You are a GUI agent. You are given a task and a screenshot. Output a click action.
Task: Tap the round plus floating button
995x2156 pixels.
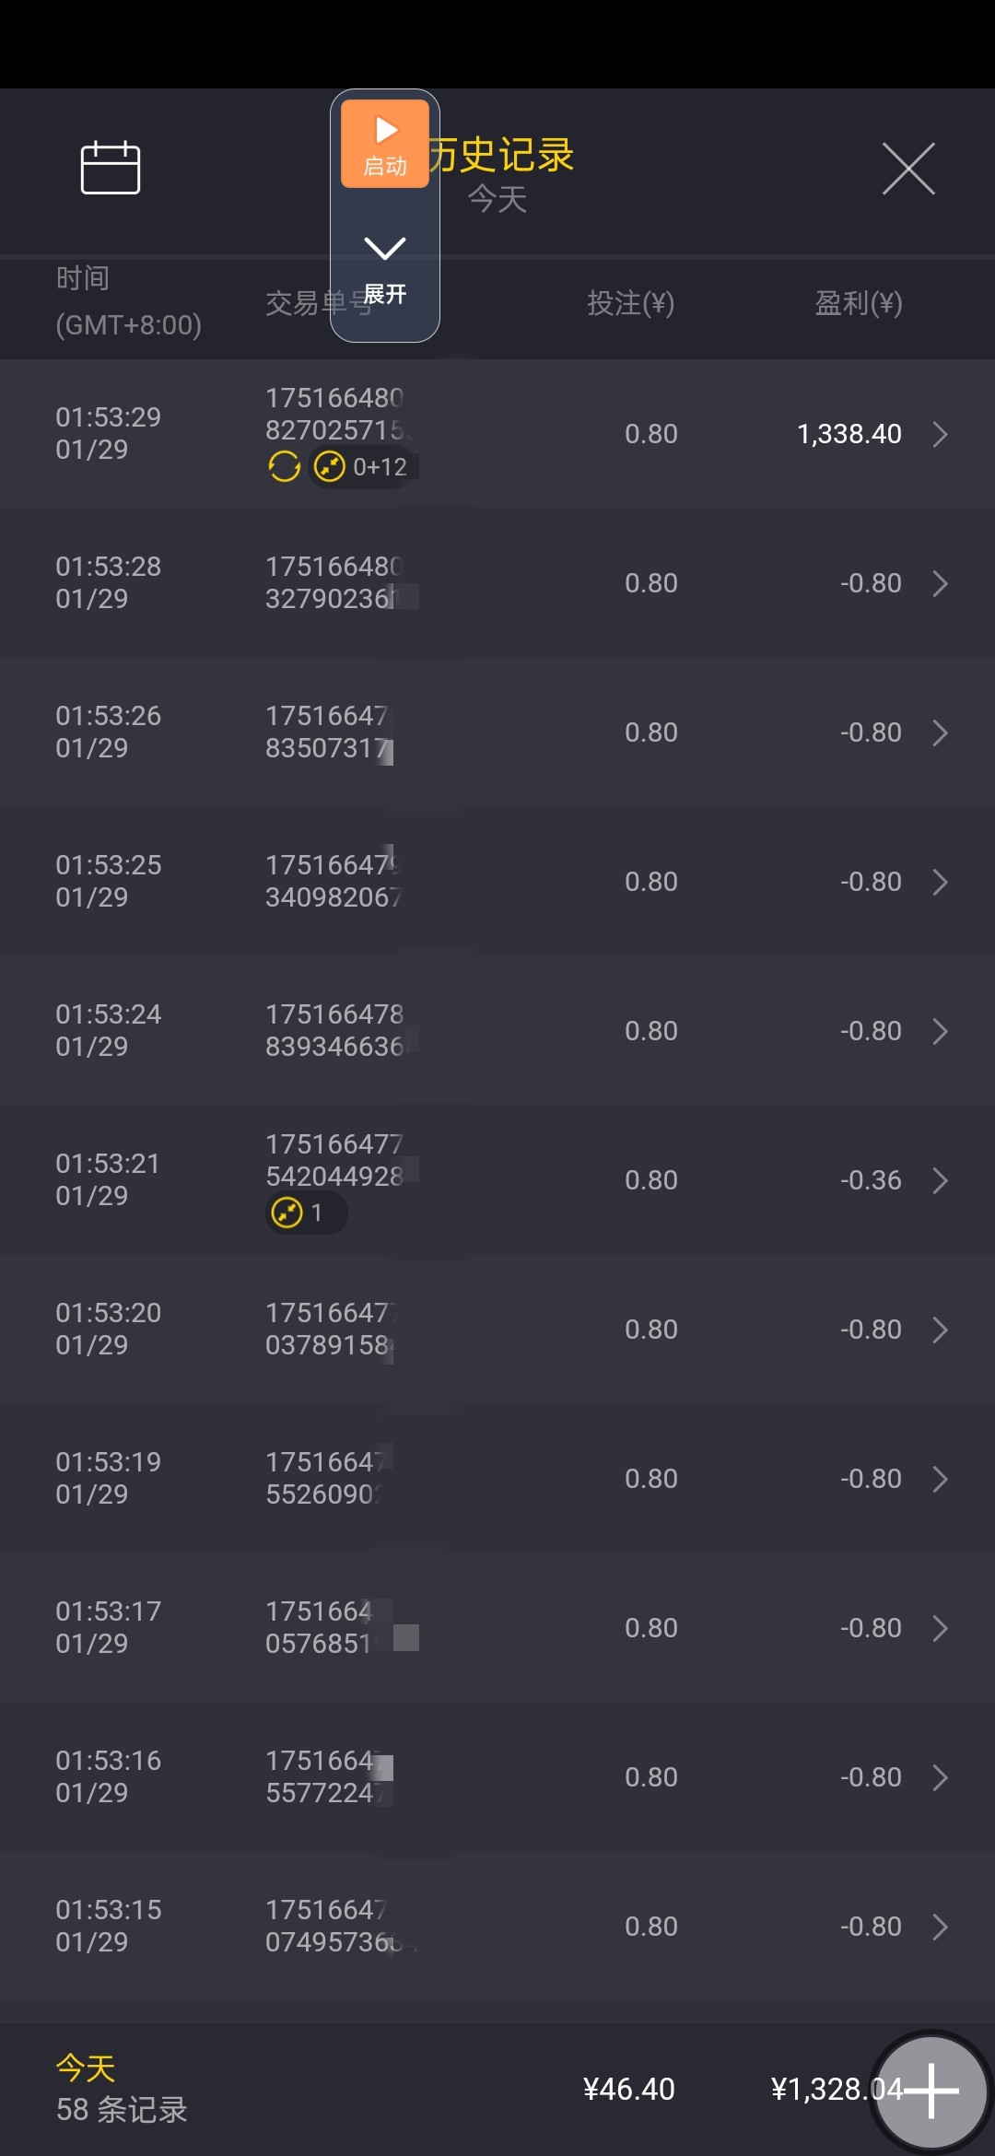click(x=931, y=2092)
